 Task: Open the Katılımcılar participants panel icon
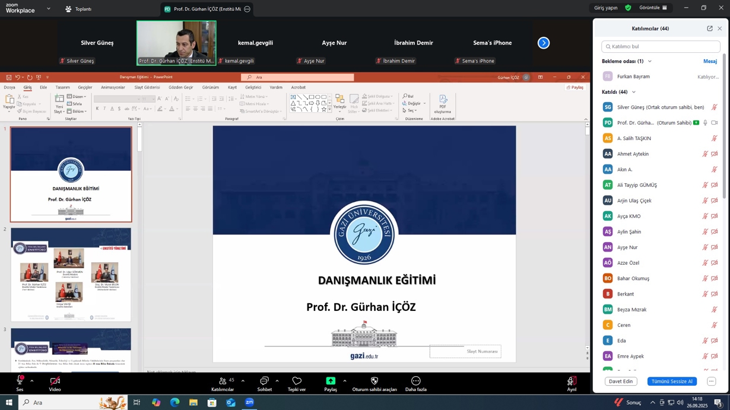point(223,382)
